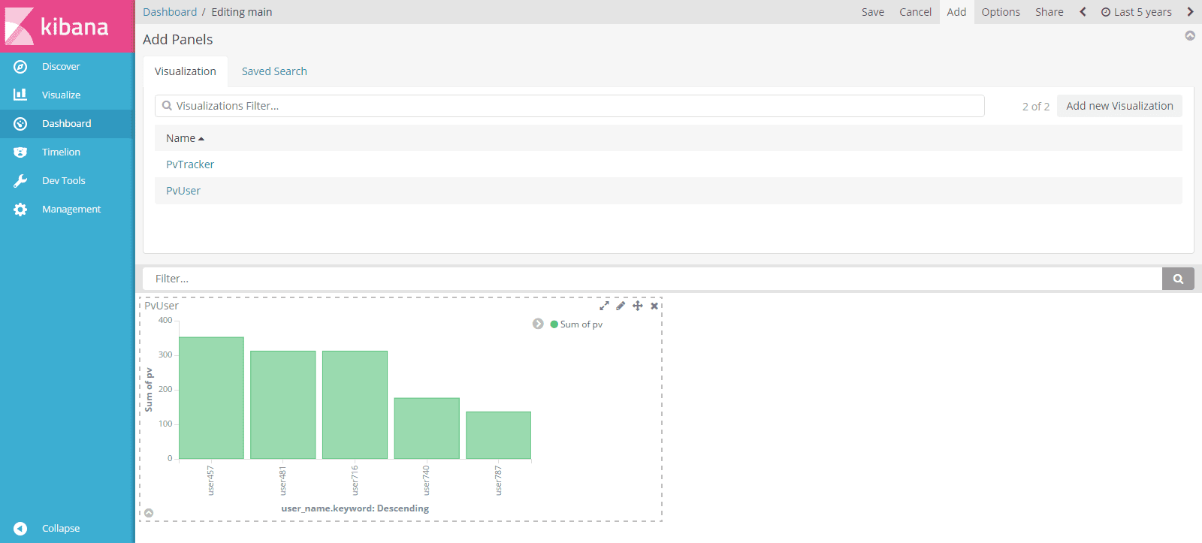
Task: Open the Timelion mask icon
Action: 20,152
